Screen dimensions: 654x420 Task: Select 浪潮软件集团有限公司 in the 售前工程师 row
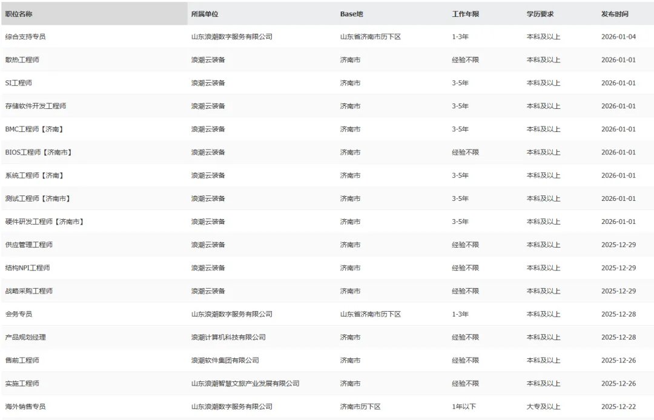(225, 361)
